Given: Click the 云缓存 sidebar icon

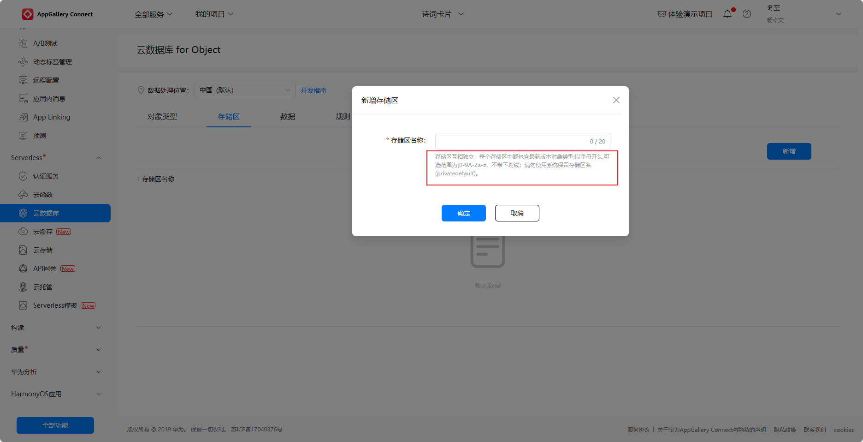Looking at the screenshot, I should point(23,232).
